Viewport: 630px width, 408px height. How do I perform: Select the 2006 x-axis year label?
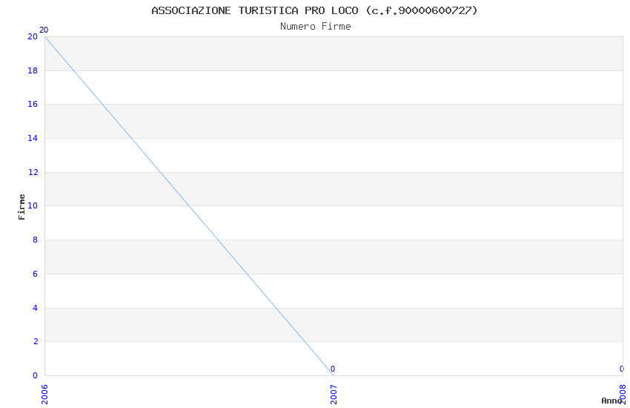pyautogui.click(x=44, y=395)
